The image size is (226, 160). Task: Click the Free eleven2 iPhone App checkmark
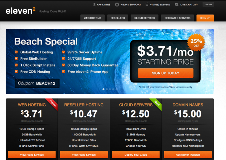tap(63, 72)
